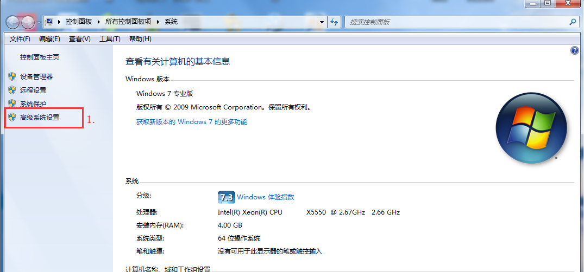
Task: Click shield icon beside 设备管理器
Action: point(12,76)
